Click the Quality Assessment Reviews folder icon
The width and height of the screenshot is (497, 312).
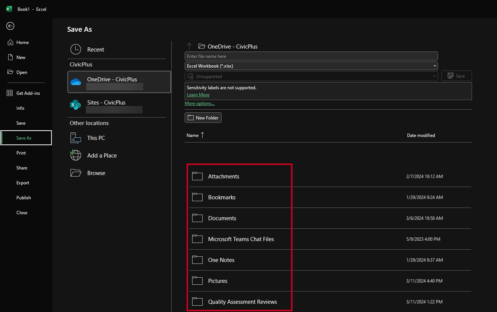pos(197,302)
